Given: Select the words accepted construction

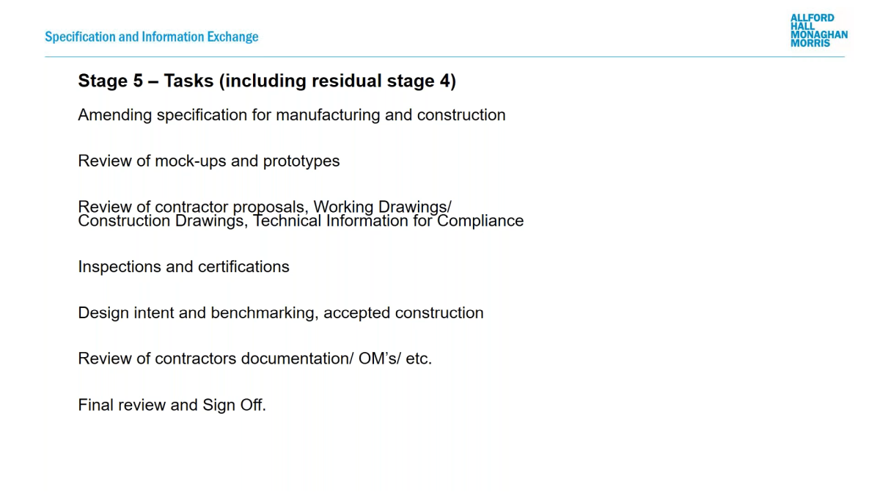Looking at the screenshot, I should (403, 313).
